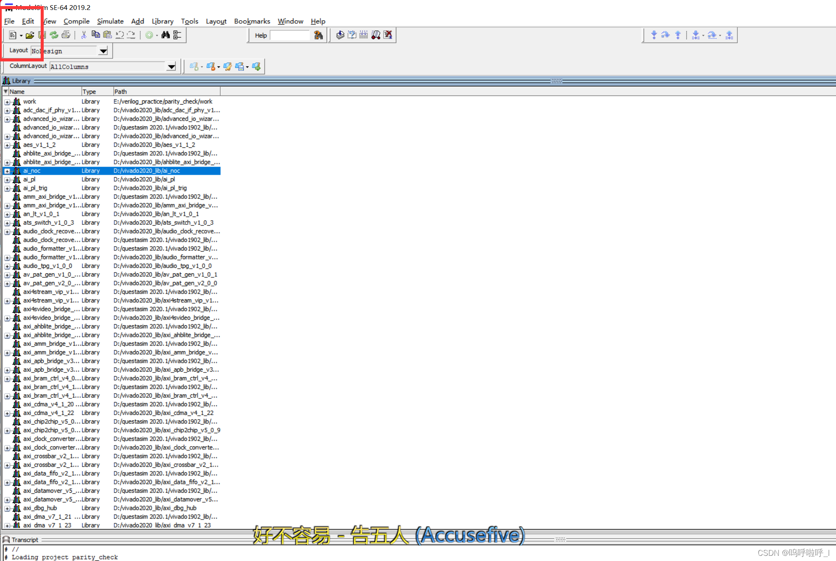Click the blue Step Into arrow icon
836x561 pixels.
[x=654, y=35]
